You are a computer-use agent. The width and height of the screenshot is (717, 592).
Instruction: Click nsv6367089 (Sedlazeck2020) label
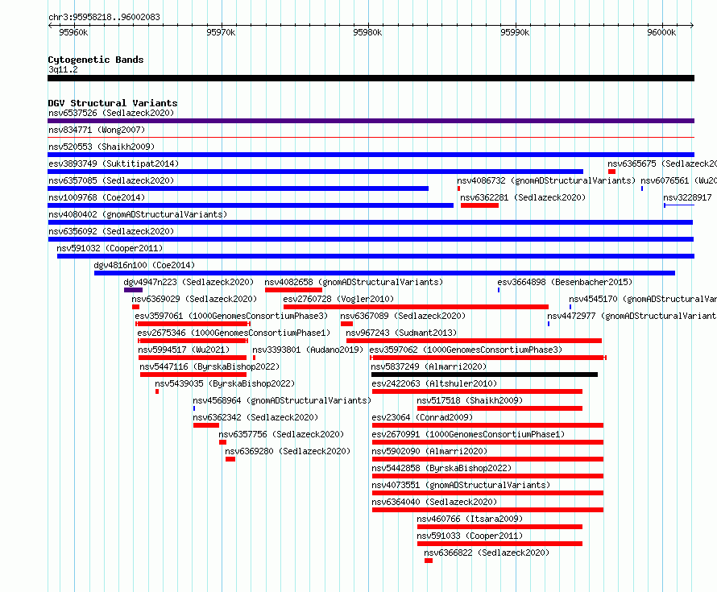click(x=403, y=316)
